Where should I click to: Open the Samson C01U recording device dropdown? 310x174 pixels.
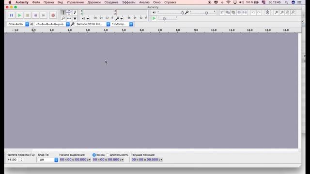pyautogui.click(x=93, y=24)
